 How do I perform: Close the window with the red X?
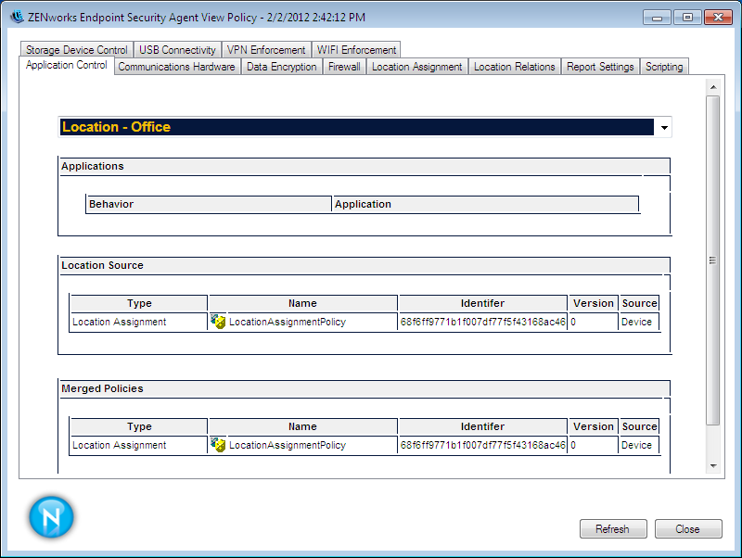(718, 18)
